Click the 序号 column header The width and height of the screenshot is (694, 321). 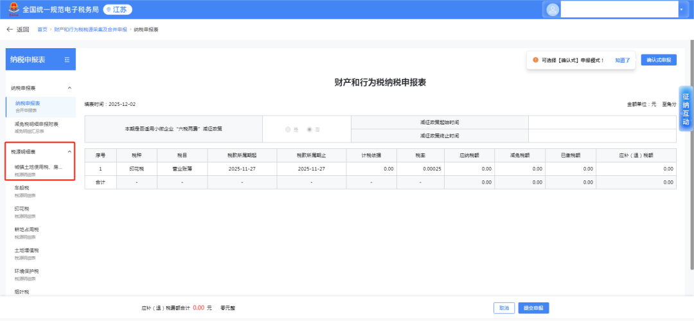pos(100,155)
